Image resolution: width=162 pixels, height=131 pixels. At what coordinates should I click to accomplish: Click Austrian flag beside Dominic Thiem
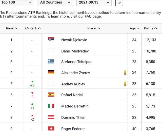pos(51,117)
